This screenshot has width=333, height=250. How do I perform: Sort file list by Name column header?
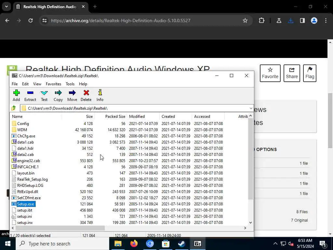(x=36, y=117)
